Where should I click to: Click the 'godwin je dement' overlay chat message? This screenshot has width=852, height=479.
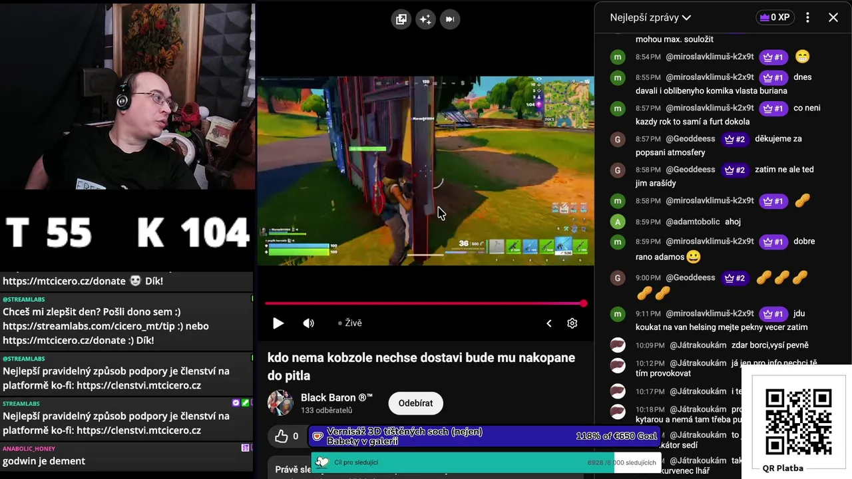tap(44, 461)
